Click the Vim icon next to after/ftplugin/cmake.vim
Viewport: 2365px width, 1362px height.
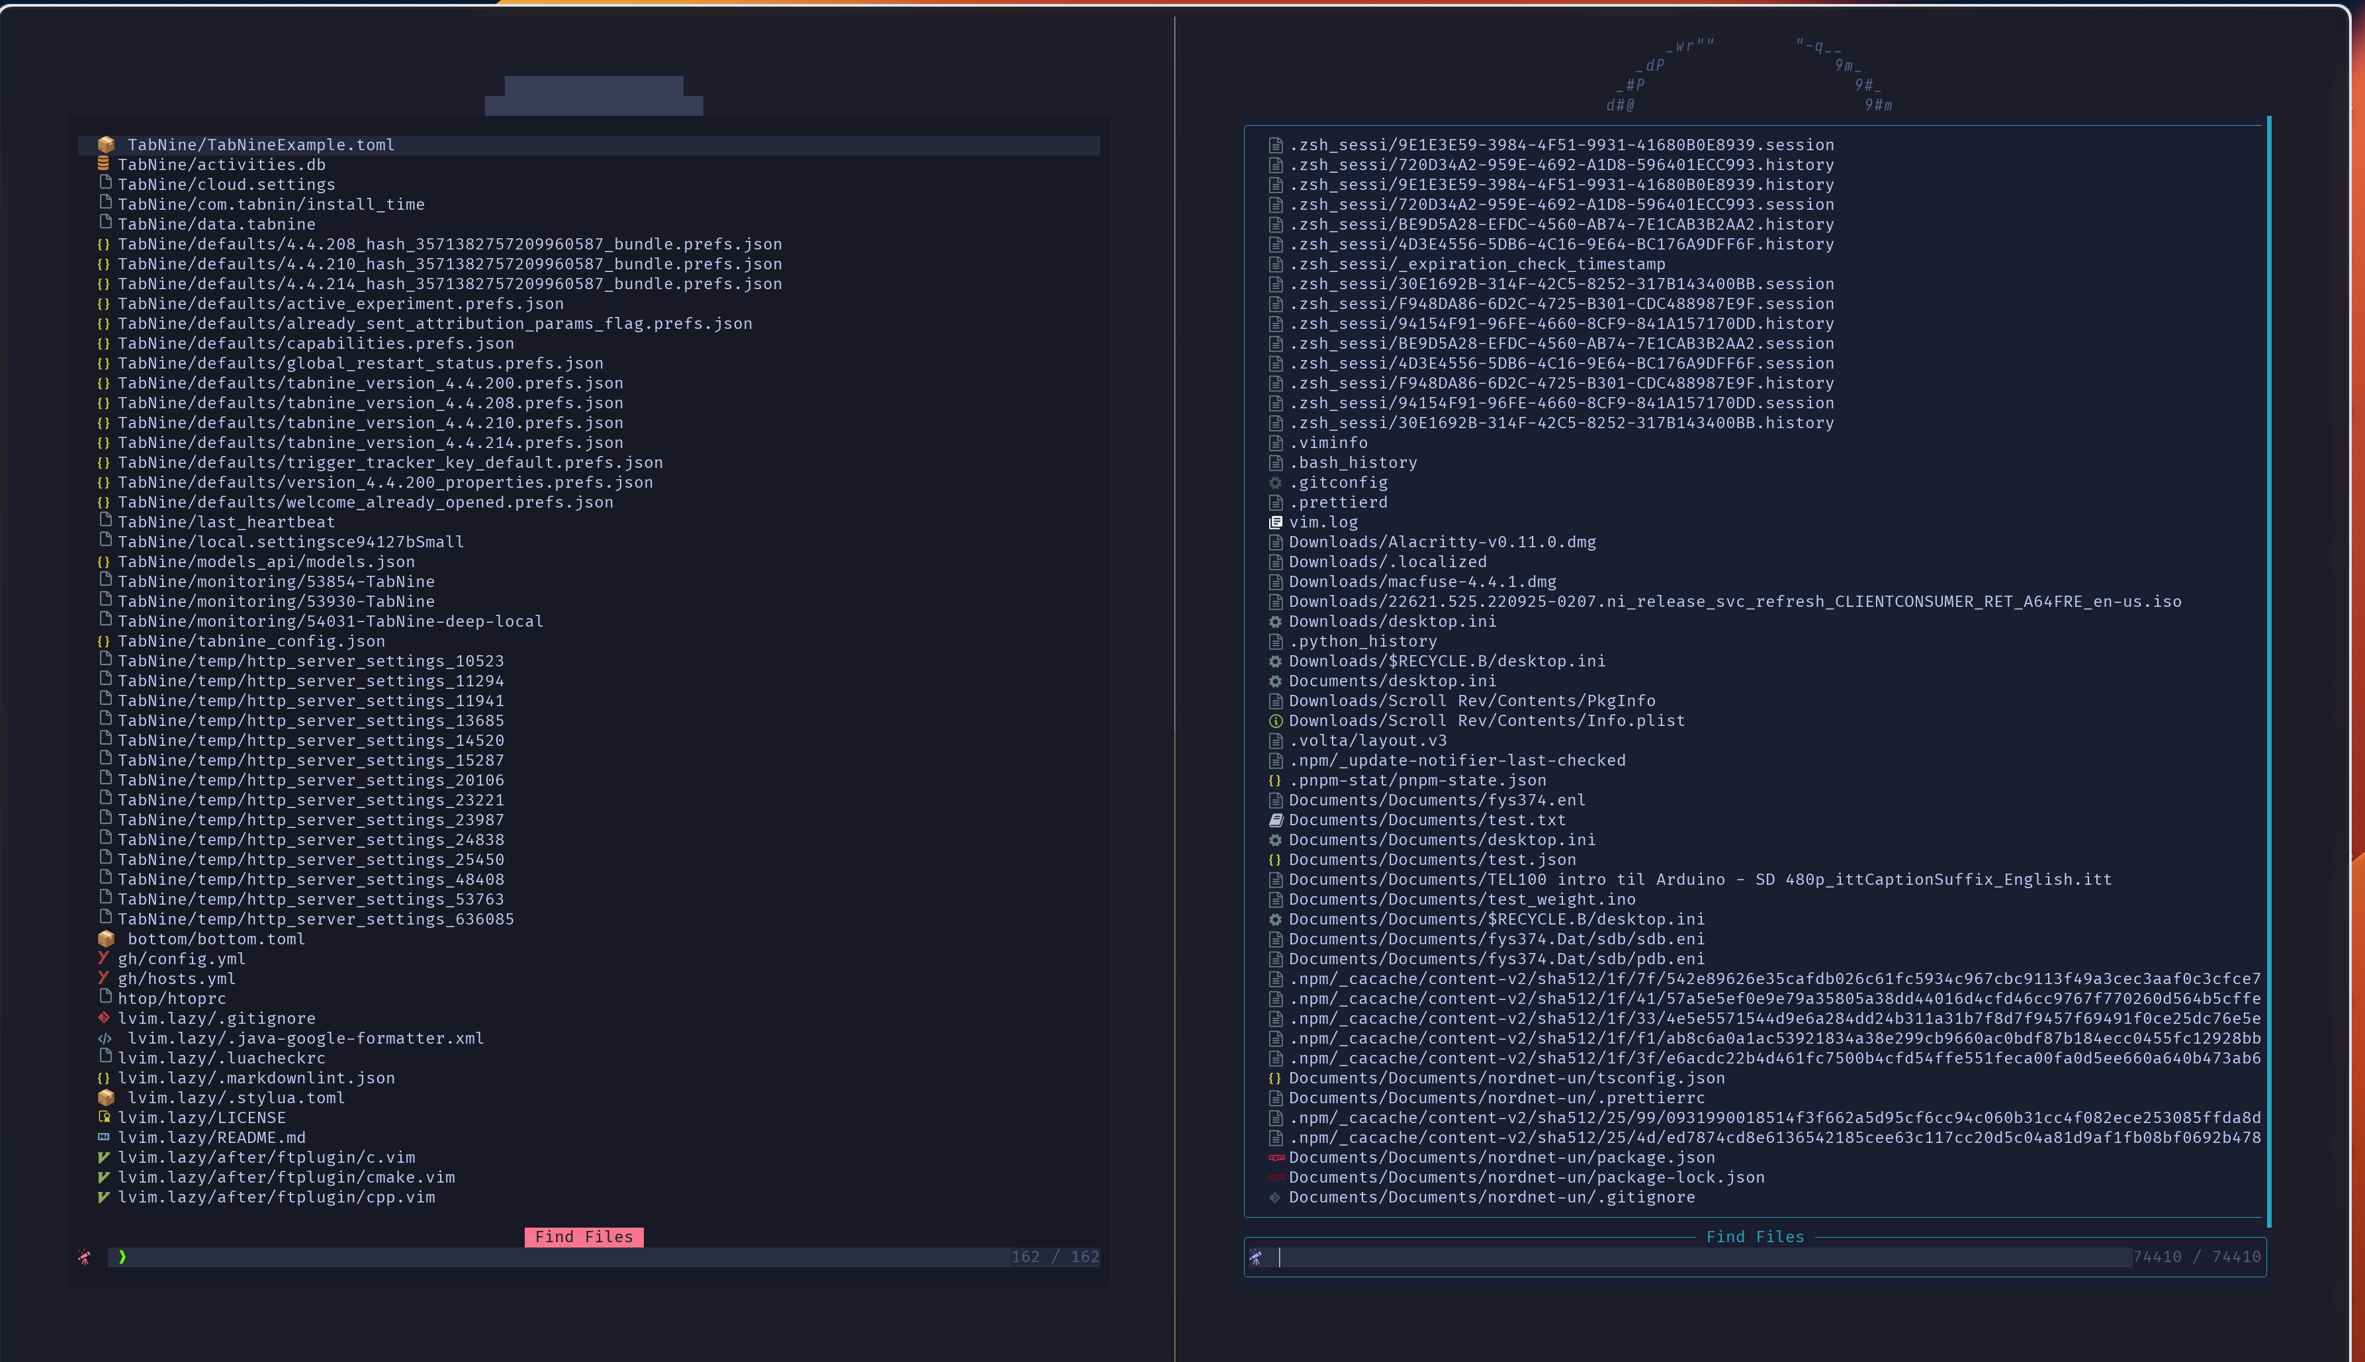coord(104,1177)
